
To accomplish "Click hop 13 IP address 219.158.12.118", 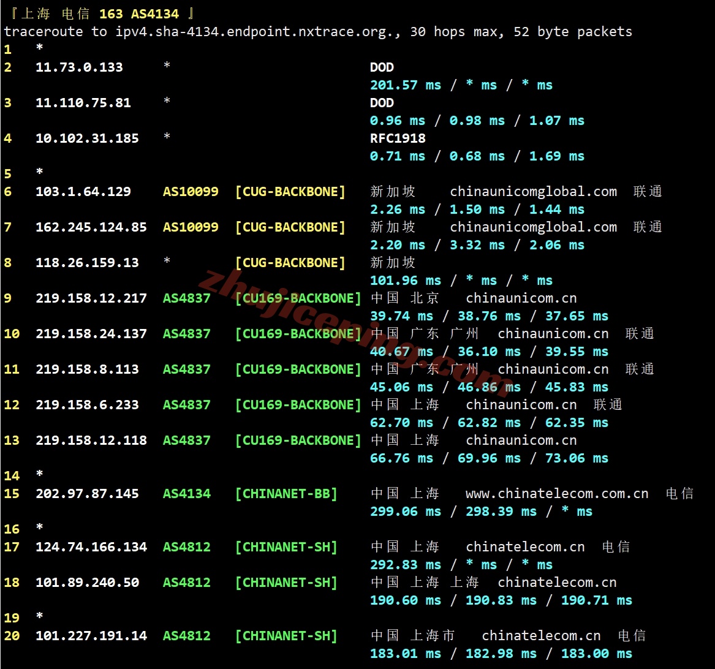I will pyautogui.click(x=91, y=440).
